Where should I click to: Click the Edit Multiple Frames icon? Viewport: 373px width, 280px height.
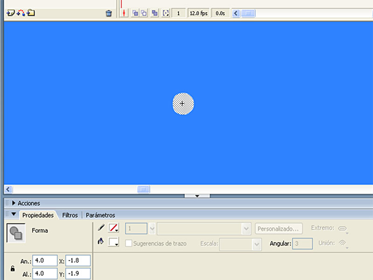(155, 13)
